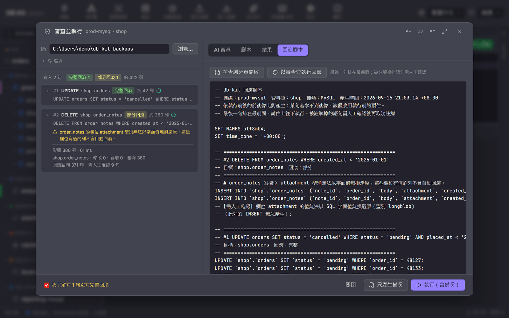
Task: Click the 'DELETE FROM order_notes' preview text
Action: 123,123
